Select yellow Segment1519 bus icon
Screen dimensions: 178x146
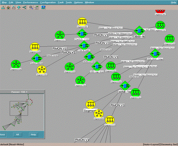click(110, 120)
